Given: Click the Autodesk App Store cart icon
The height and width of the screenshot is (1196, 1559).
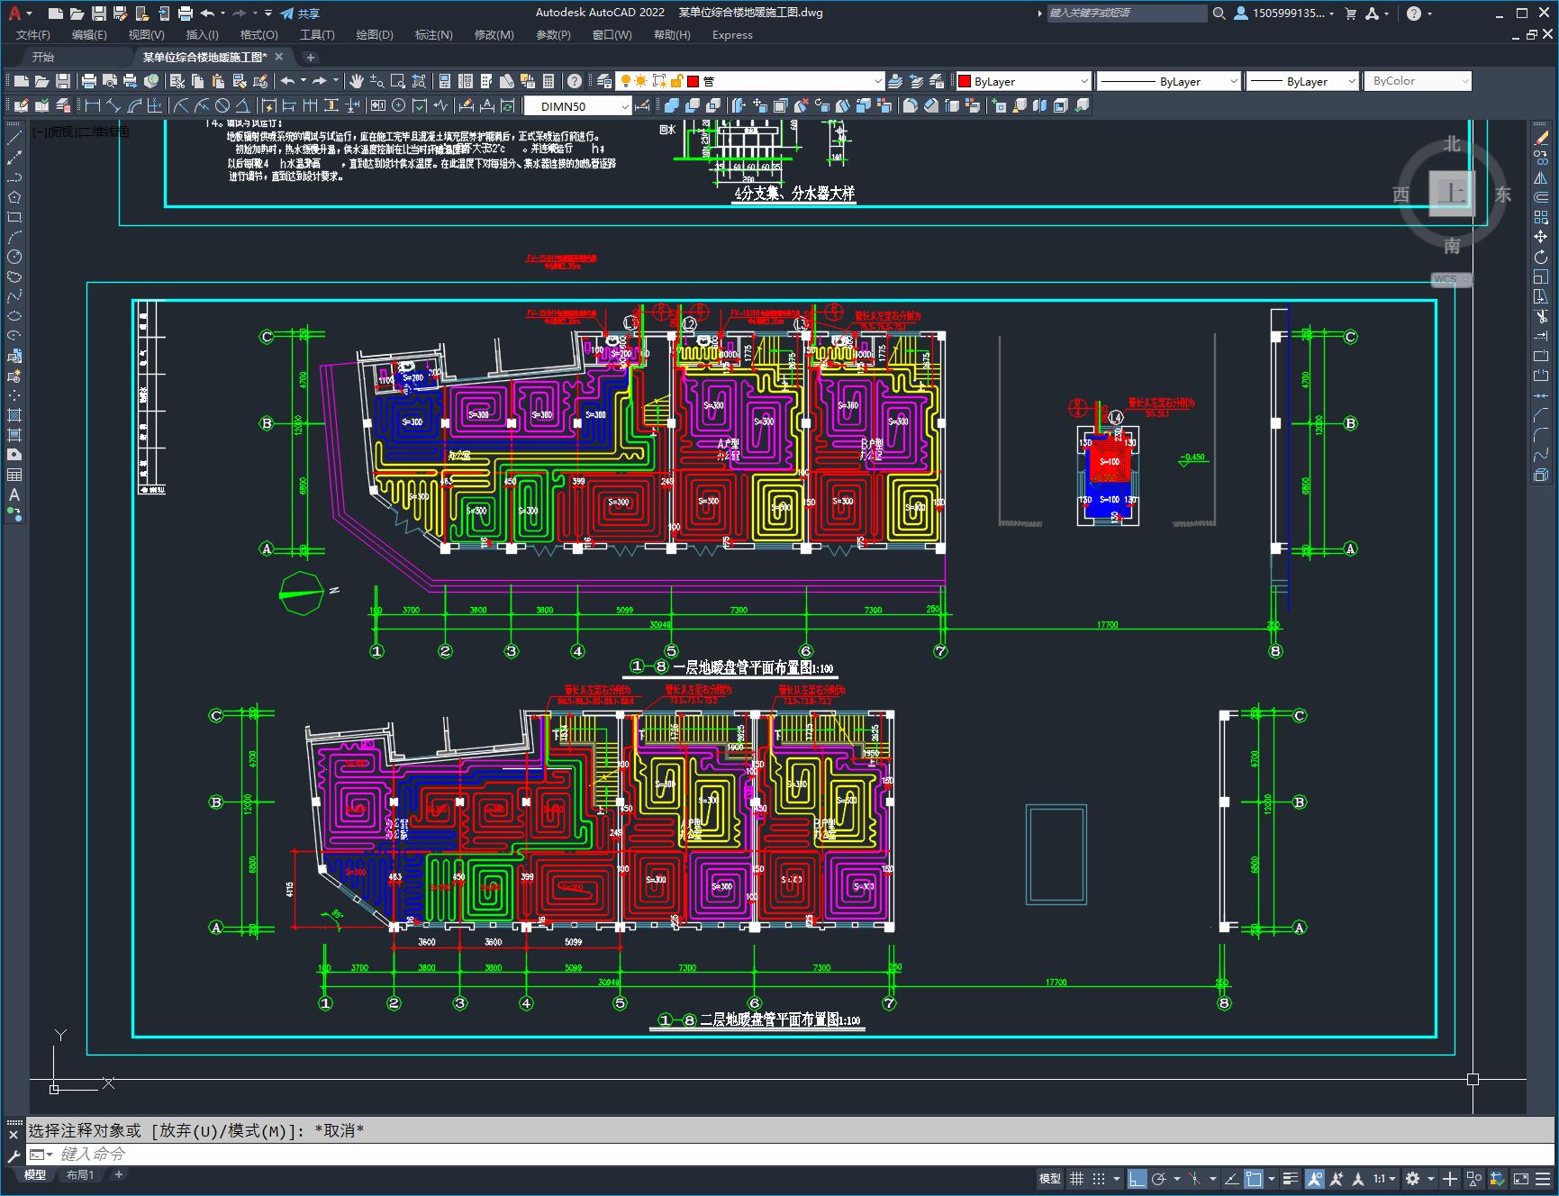Looking at the screenshot, I should (x=1350, y=13).
